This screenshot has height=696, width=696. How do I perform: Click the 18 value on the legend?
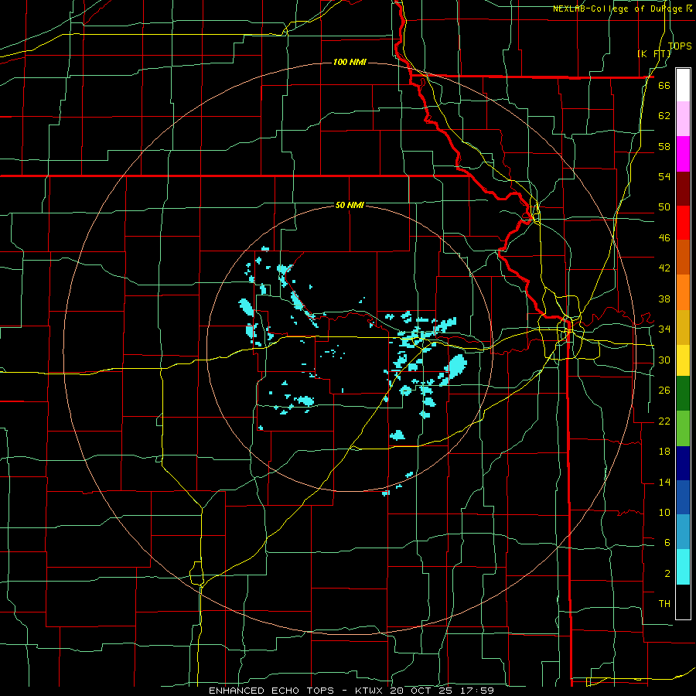(664, 452)
